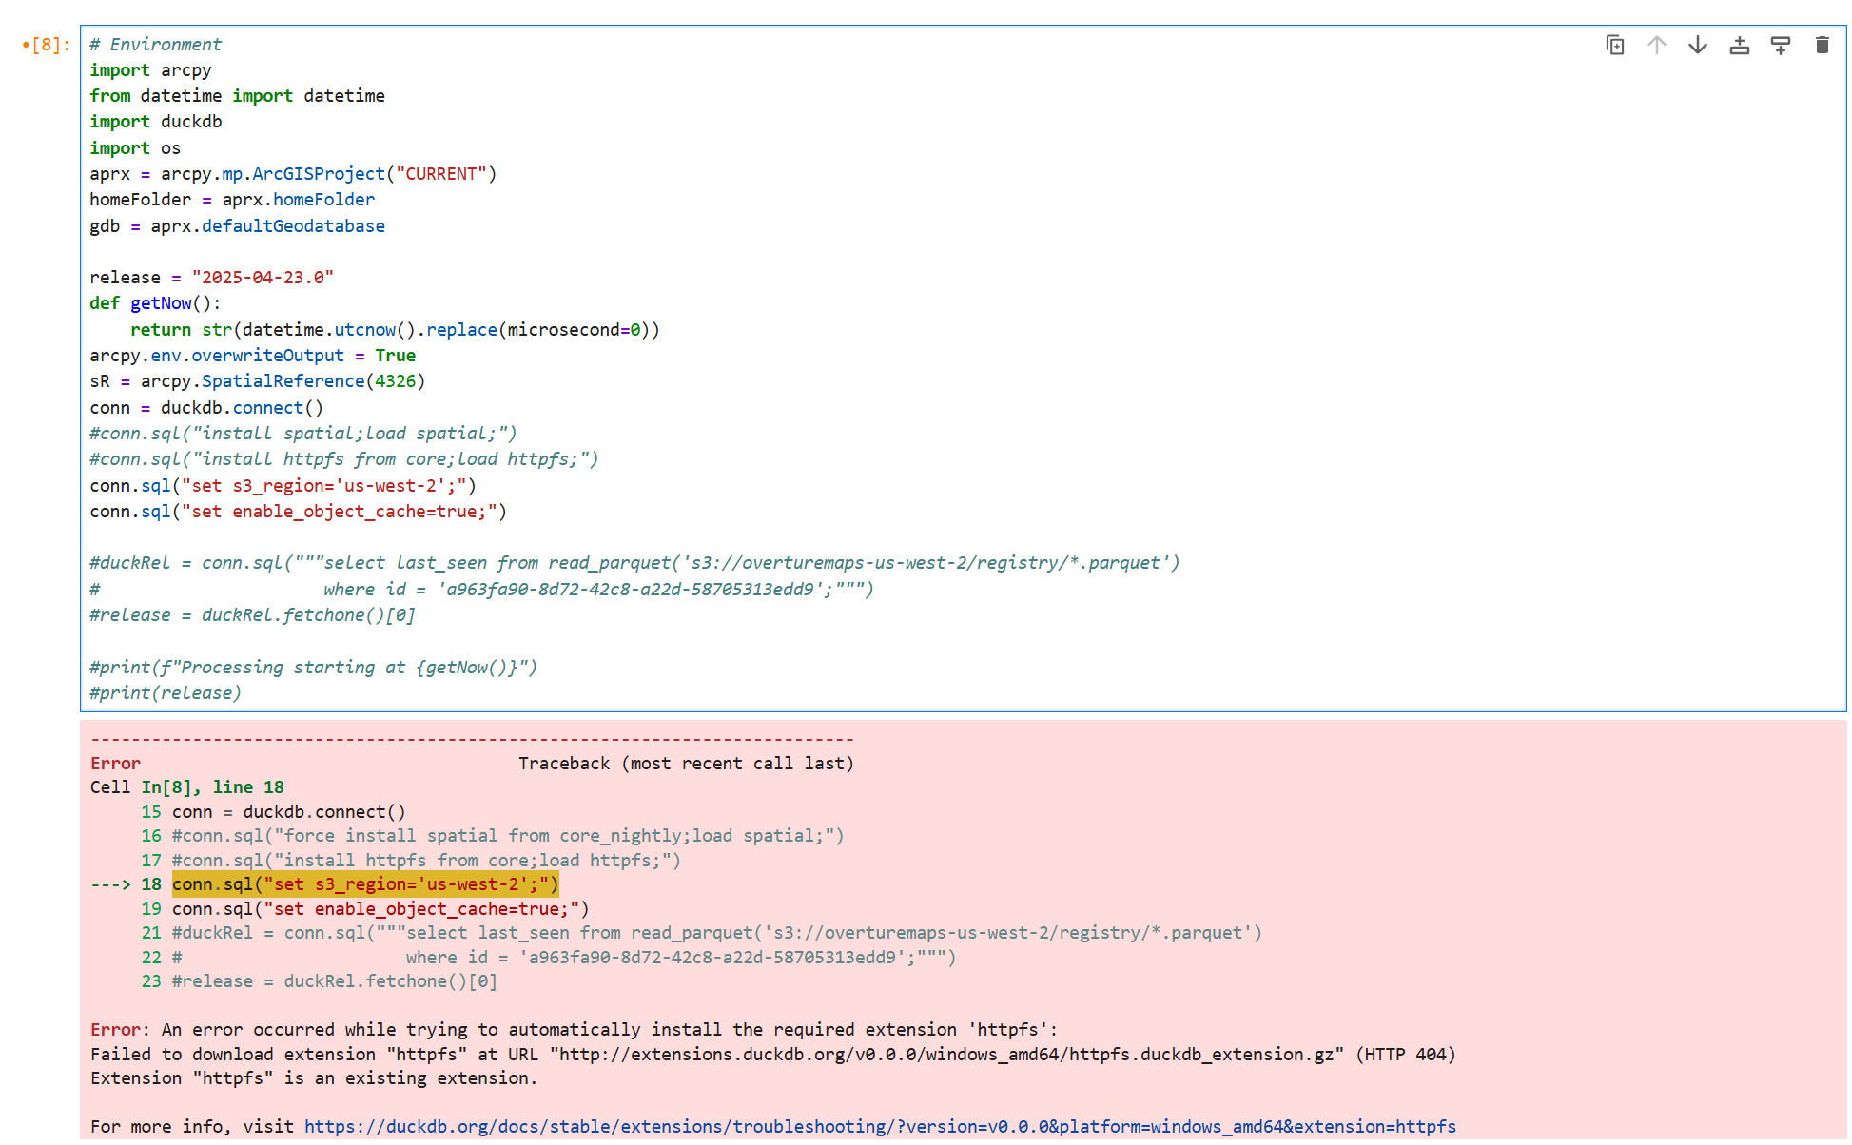Viewport: 1852px width, 1145px height.
Task: Click the '#print(f"Processing starting at' line
Action: click(x=313, y=668)
